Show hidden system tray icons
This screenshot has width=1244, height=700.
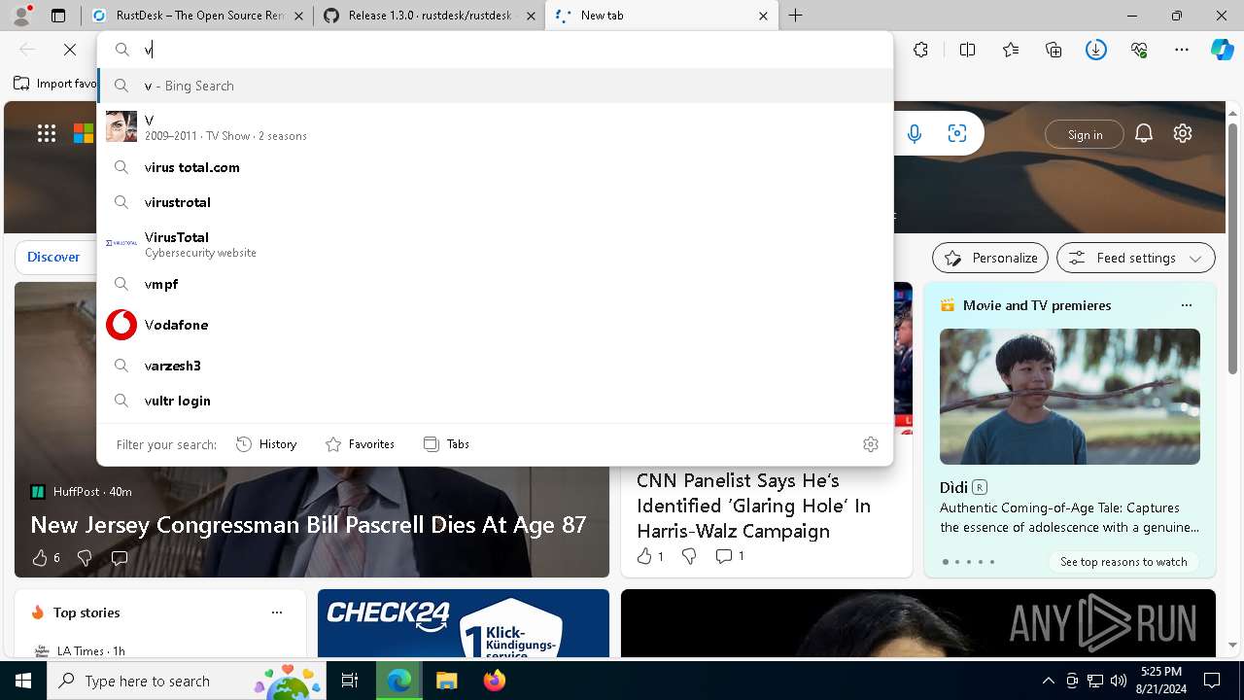click(1048, 681)
